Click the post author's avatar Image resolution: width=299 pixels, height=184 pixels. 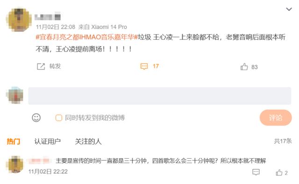(x=19, y=20)
